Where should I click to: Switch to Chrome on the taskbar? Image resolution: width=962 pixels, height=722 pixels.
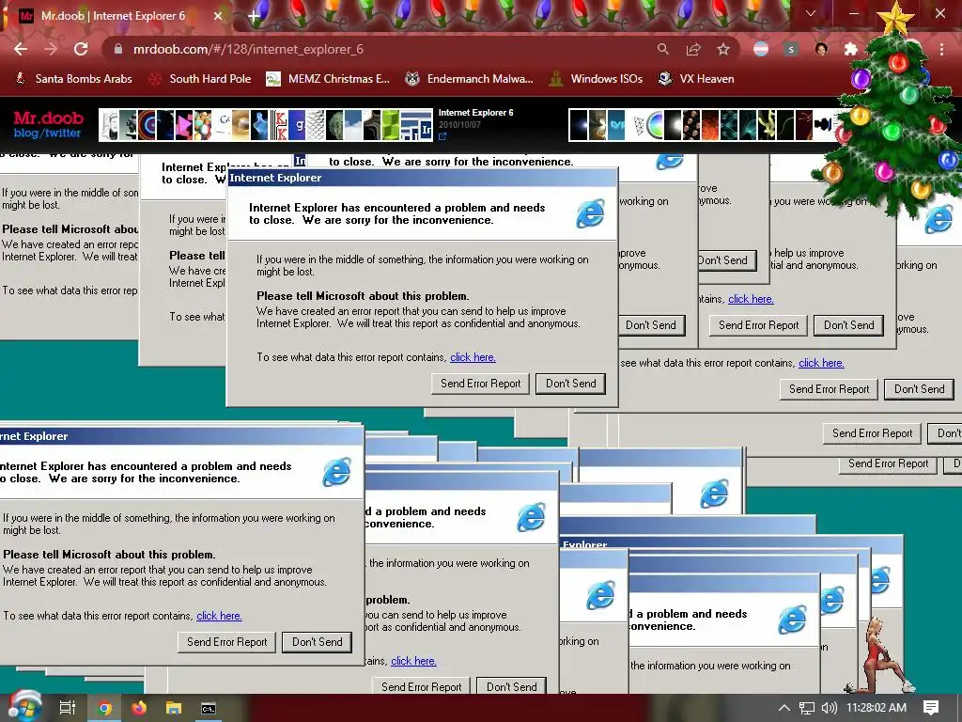click(x=105, y=708)
